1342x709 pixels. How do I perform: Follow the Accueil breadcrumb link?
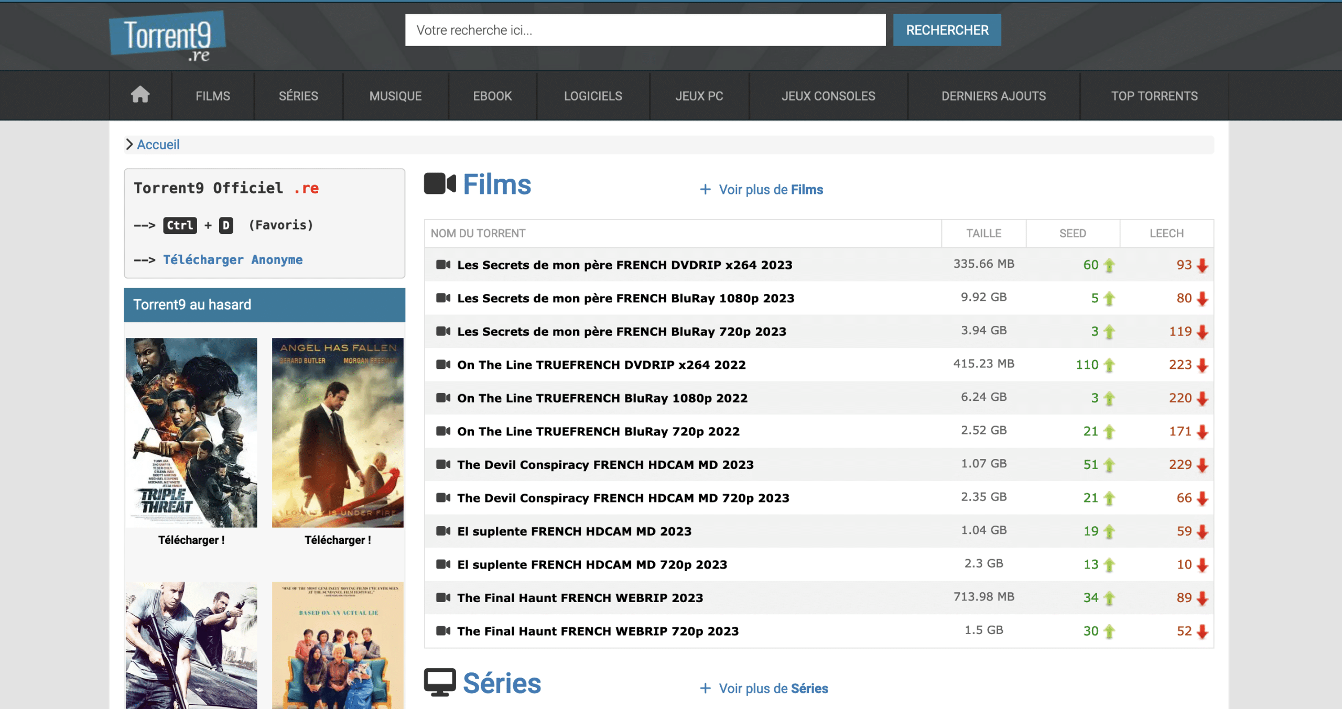coord(158,144)
